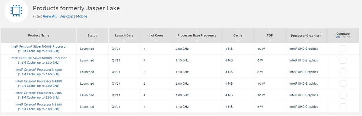The image size is (362, 116).
Task: Sort descending by # of Cores down arrow
Action: 156,41
